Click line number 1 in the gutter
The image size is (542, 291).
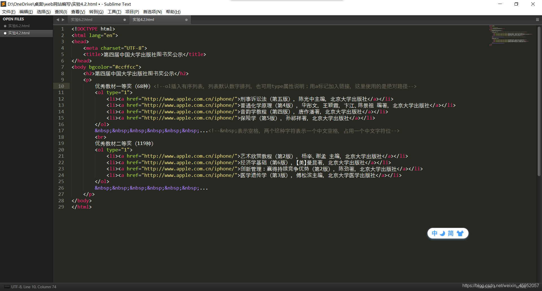pos(62,29)
